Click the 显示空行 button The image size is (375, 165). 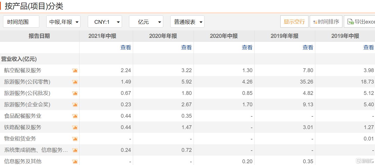[x=294, y=22]
